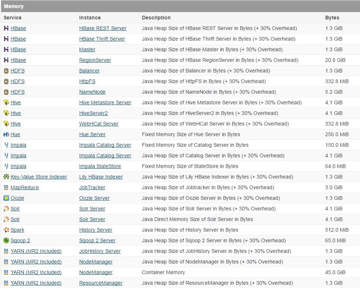Viewport: 360px width, 288px height.
Task: Open the HBase REST Server instance link
Action: 103,28
